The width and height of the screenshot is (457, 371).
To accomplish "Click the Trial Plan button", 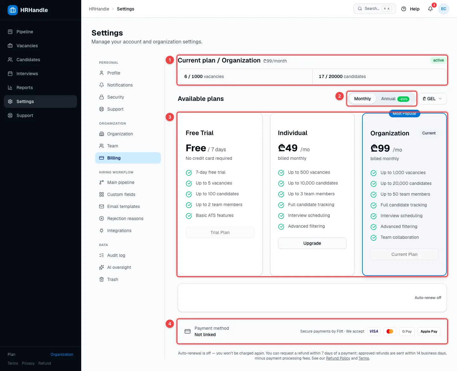I will 220,232.
